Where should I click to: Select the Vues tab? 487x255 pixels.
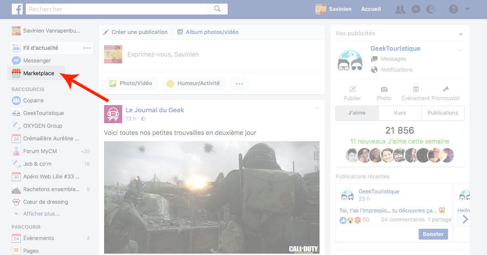(x=400, y=113)
